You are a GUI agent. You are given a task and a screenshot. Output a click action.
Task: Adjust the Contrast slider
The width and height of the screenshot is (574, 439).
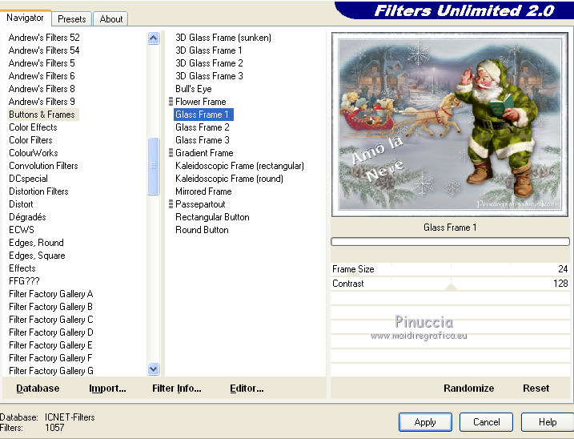click(x=450, y=284)
